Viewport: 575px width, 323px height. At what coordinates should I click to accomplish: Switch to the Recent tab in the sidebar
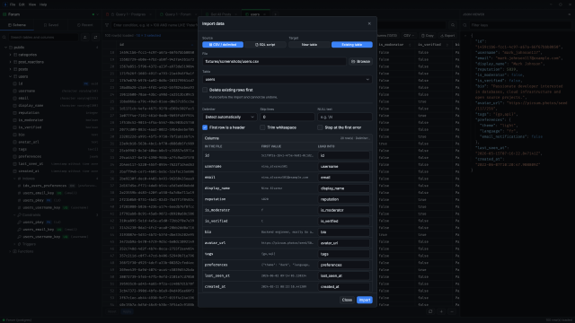pos(84,25)
